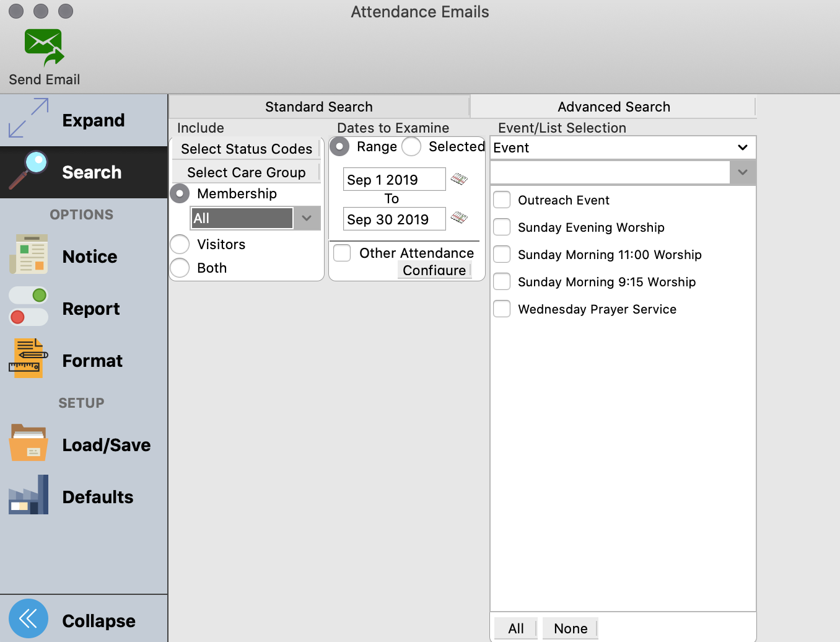Select the Visitors radio button

(180, 244)
